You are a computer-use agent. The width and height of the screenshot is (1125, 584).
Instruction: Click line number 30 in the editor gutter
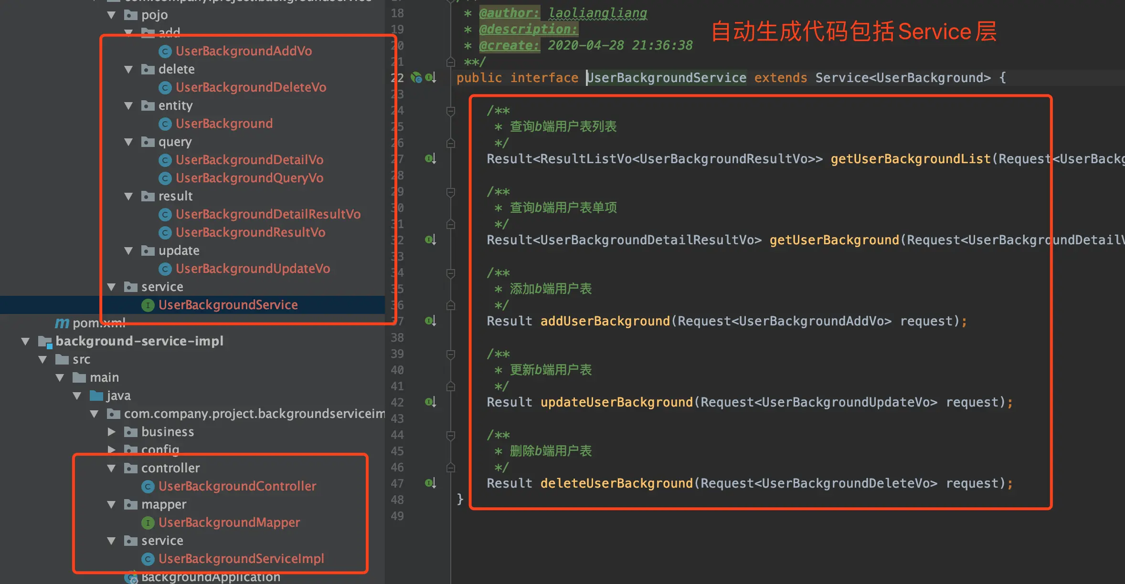pos(397,208)
